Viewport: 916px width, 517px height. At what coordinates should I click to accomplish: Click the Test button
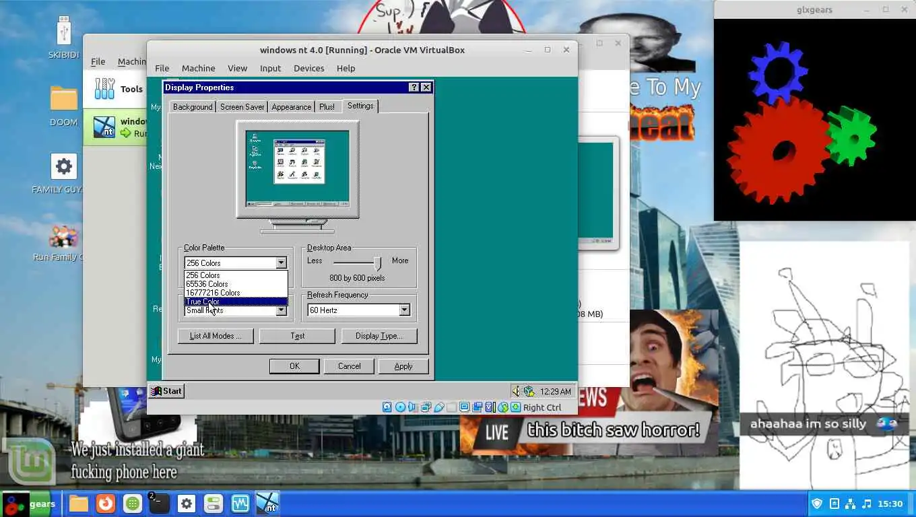pos(297,336)
